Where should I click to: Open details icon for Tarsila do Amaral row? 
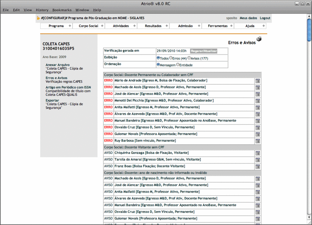point(258,160)
